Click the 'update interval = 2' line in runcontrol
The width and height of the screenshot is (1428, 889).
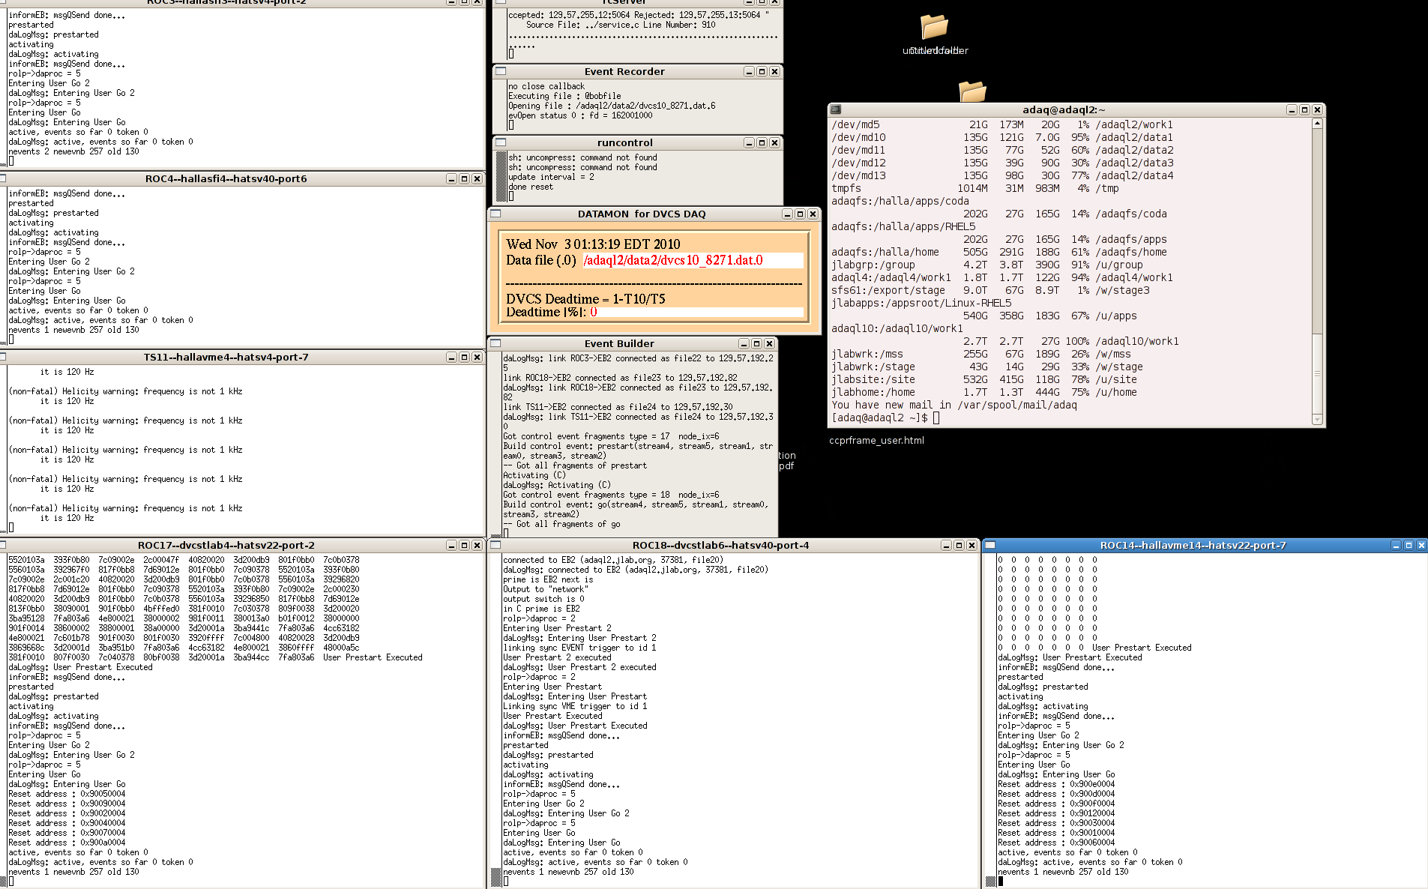(x=551, y=177)
